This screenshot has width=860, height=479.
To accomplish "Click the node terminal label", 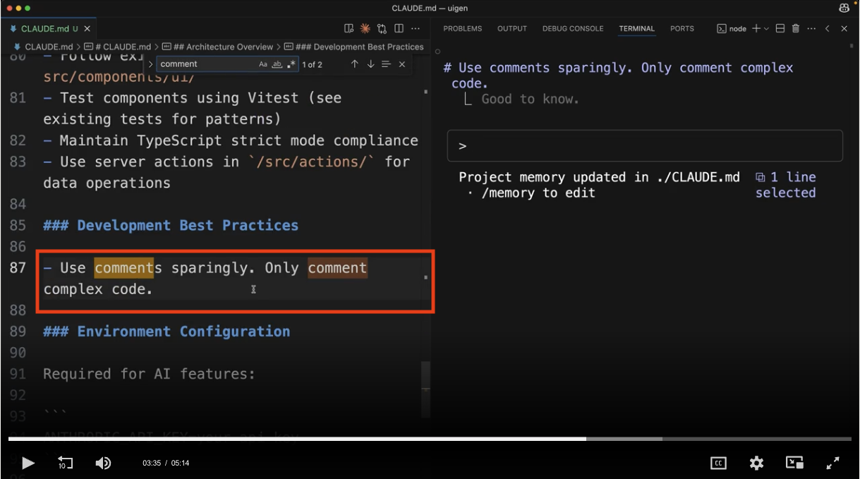I will click(x=732, y=29).
